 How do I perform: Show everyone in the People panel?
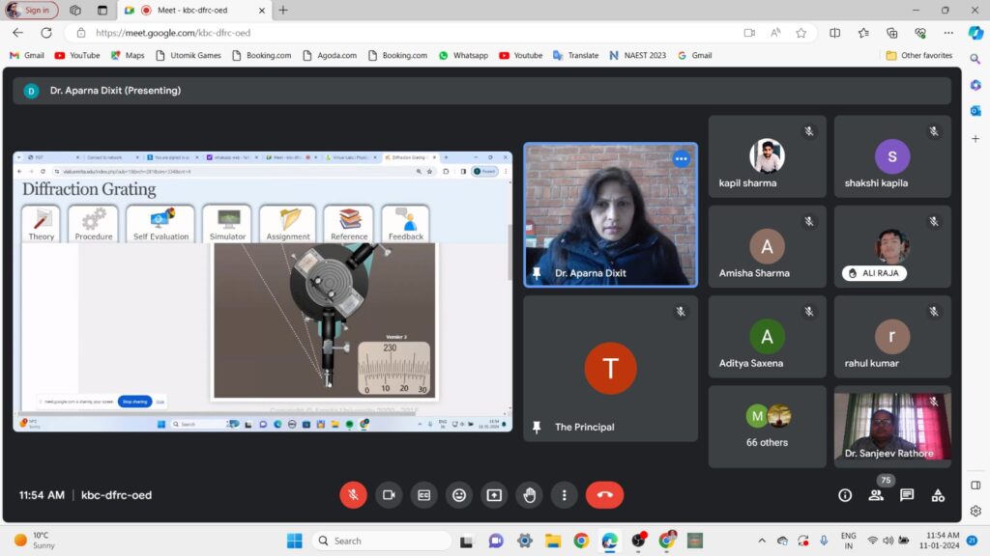point(876,495)
